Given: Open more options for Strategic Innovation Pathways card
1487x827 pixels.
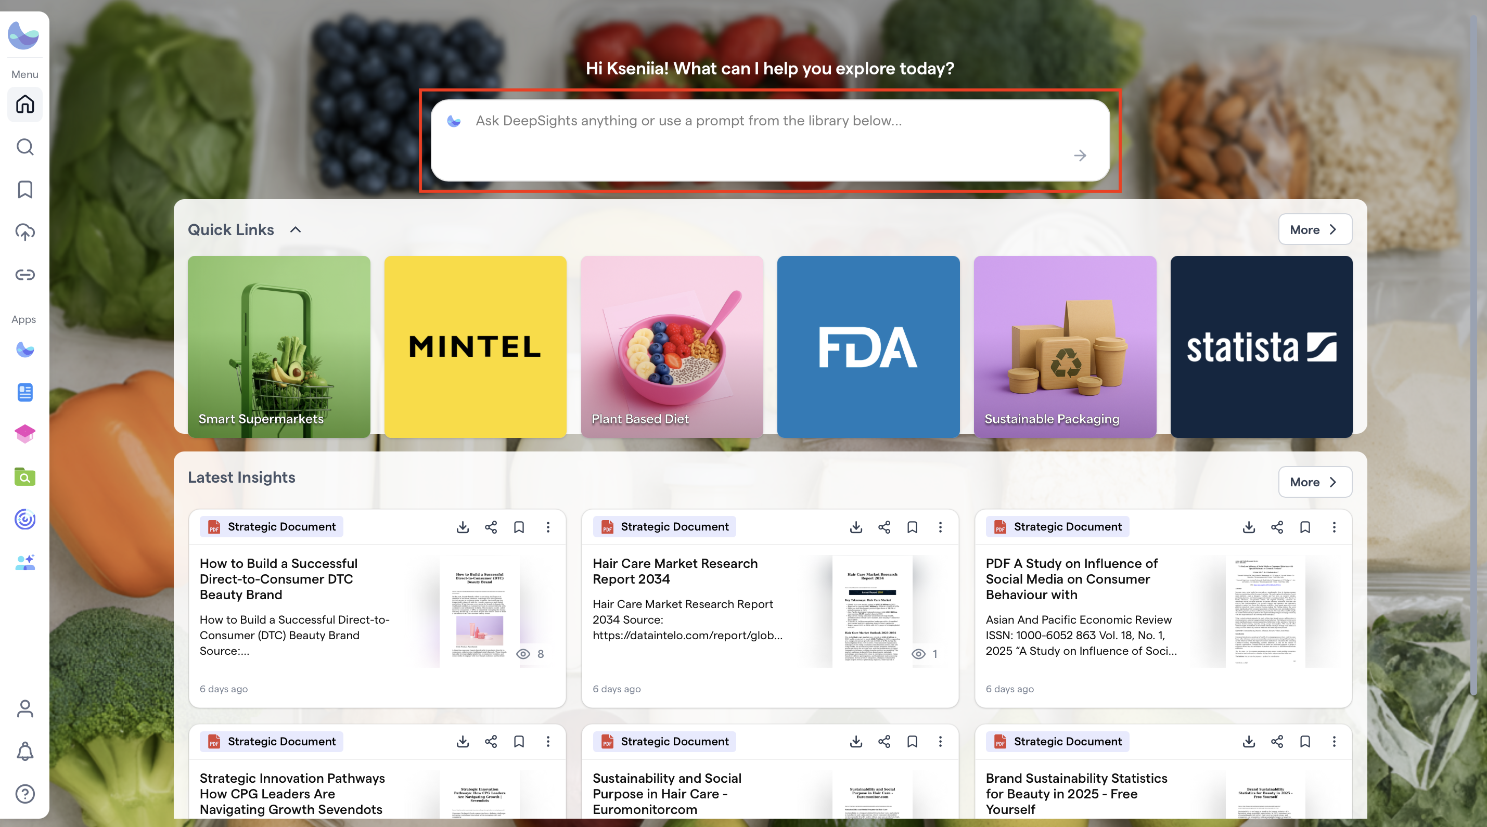Looking at the screenshot, I should coord(548,742).
